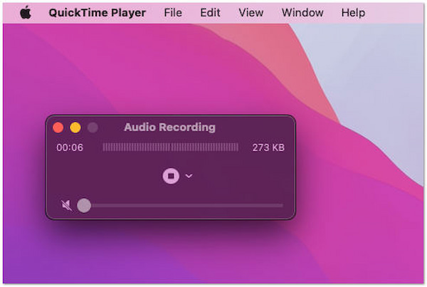This screenshot has width=427, height=287.
Task: Click the volume slider knob
Action: pos(84,206)
